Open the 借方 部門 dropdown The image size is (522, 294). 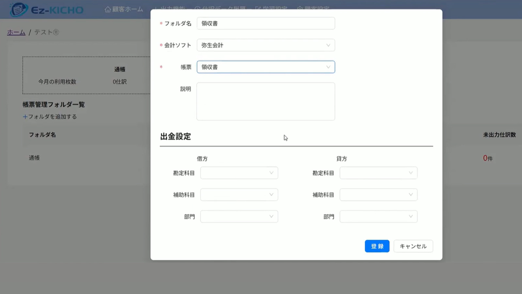[x=239, y=217]
